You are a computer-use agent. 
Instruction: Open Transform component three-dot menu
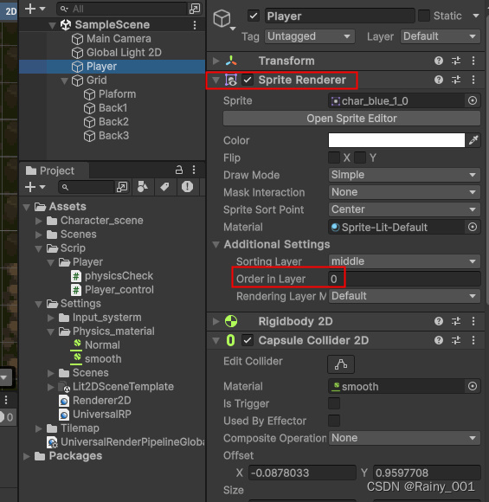473,61
